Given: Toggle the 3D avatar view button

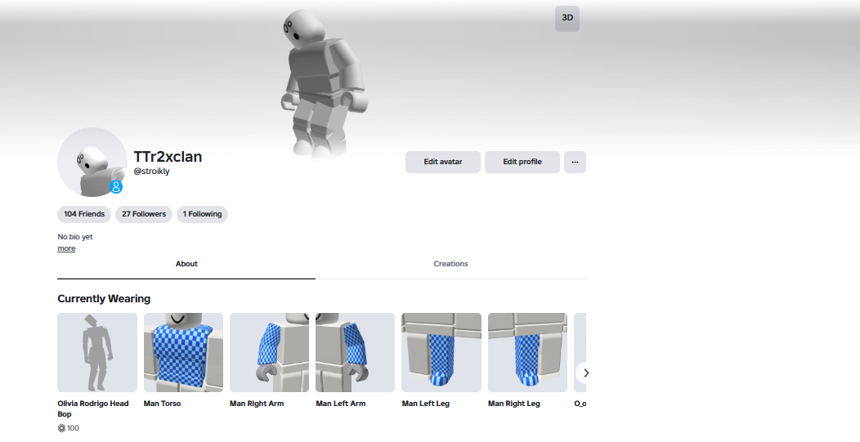Looking at the screenshot, I should 567,19.
